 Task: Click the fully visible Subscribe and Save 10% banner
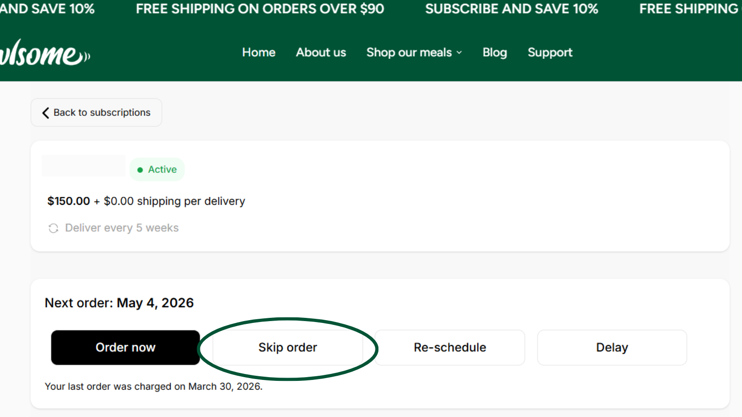pyautogui.click(x=512, y=9)
